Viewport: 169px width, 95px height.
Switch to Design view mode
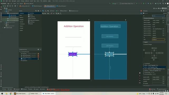(x=165, y=8)
